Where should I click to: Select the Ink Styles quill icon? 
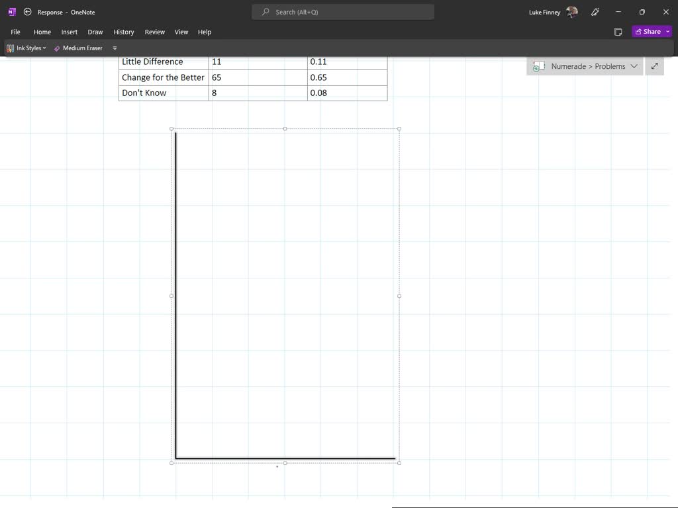point(9,48)
